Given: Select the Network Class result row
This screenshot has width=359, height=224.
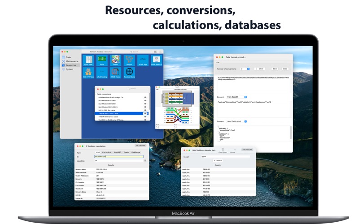Looking at the screenshot, I should click(112, 192).
